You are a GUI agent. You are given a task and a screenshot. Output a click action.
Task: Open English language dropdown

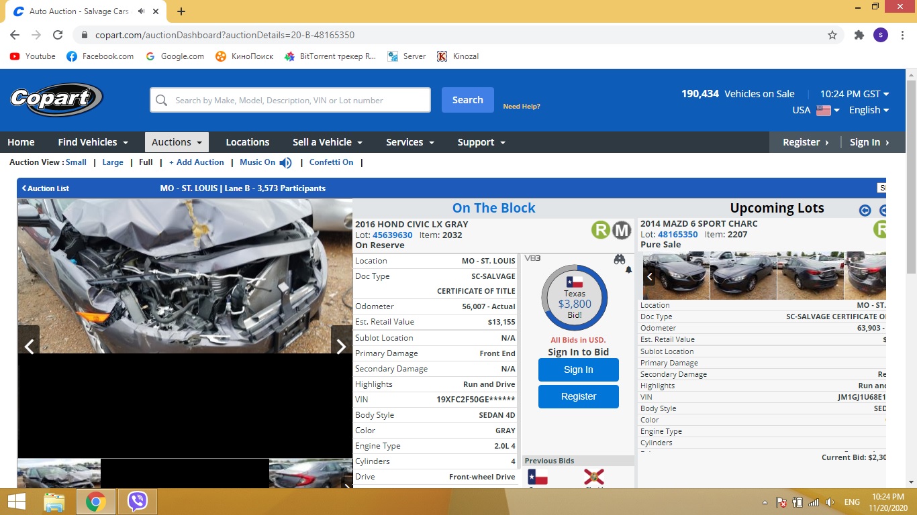[869, 110]
